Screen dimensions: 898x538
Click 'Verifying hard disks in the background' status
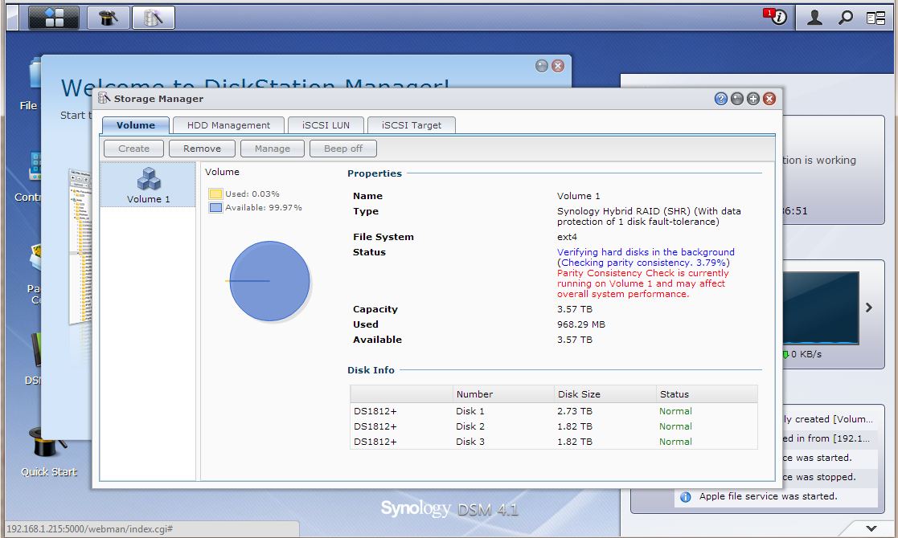pyautogui.click(x=646, y=252)
